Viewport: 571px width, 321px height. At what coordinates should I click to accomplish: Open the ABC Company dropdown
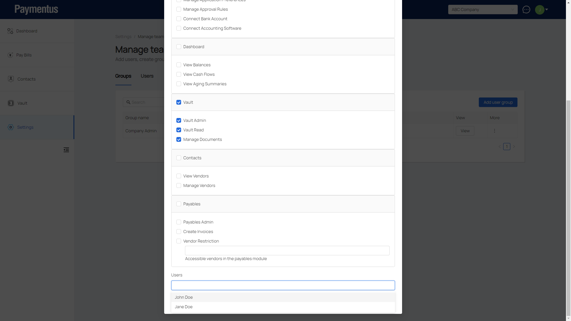point(482,10)
